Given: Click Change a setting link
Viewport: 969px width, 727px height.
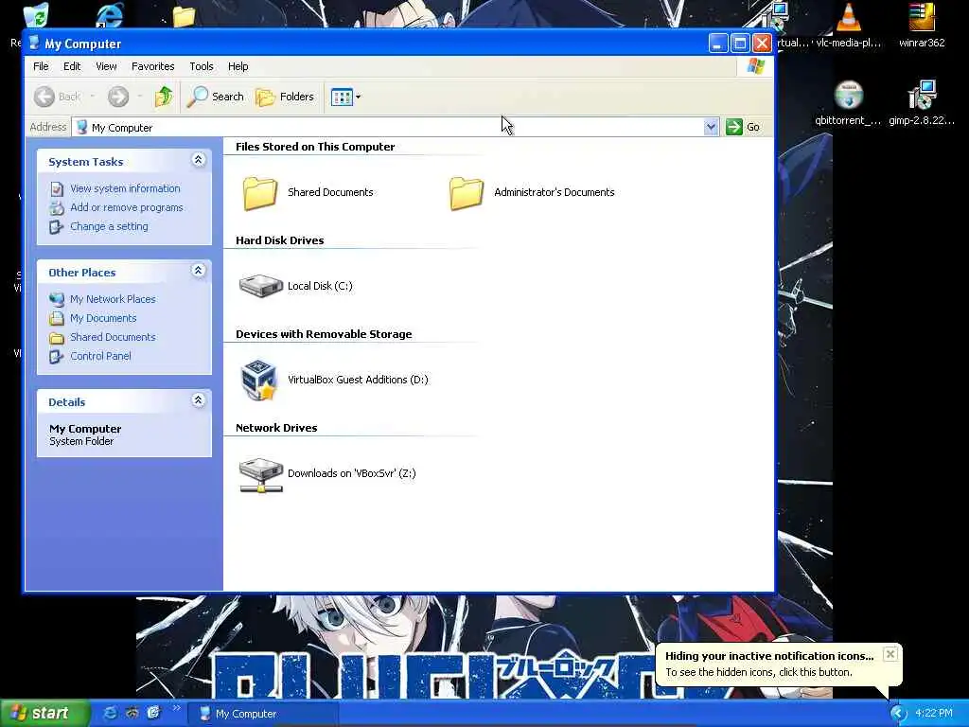Looking at the screenshot, I should pos(110,226).
